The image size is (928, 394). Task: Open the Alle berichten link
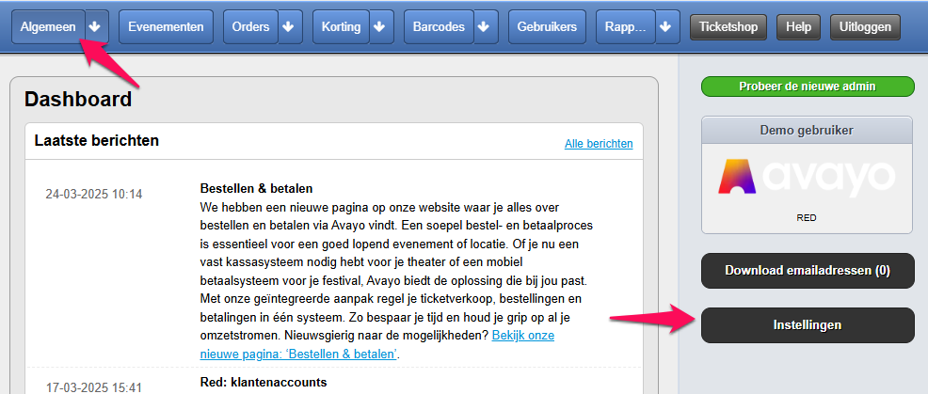tap(599, 144)
